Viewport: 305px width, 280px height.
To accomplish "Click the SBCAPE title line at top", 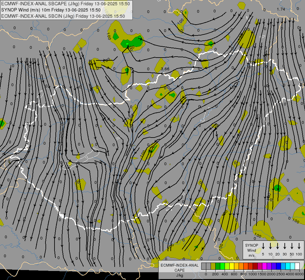I will coord(65,4).
